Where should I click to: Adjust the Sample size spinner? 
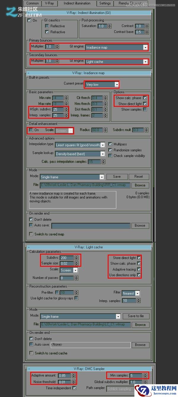coord(76,263)
